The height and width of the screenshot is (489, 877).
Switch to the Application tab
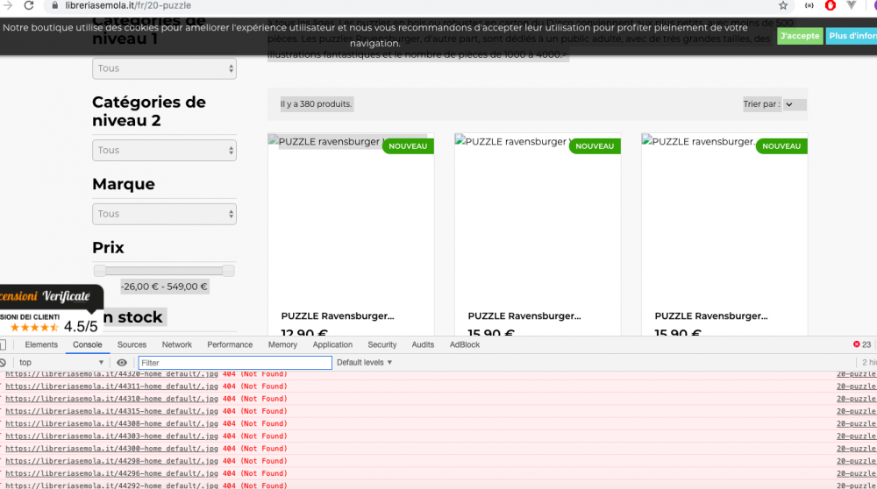[x=332, y=344]
